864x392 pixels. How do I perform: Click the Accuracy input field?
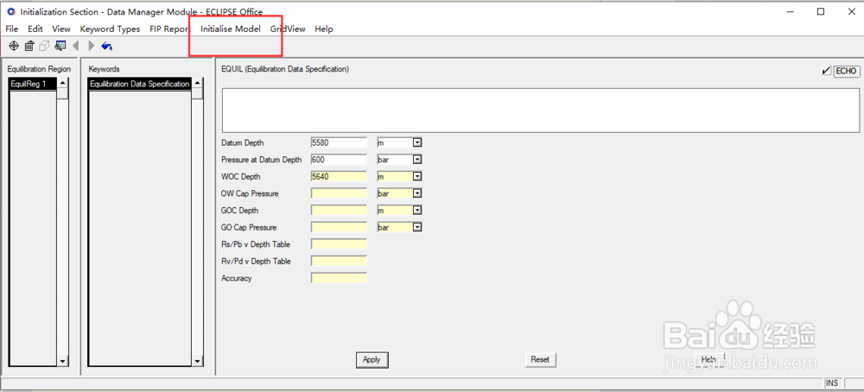click(339, 279)
